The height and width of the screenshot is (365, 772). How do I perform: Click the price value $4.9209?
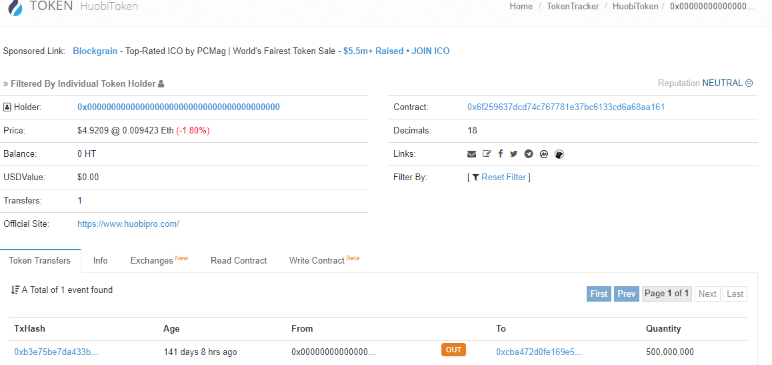point(93,131)
